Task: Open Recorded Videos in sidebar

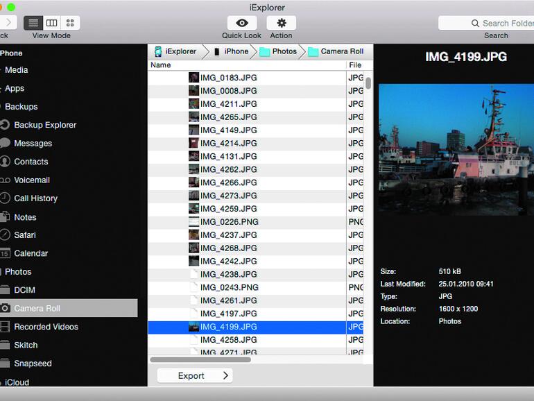Action: [x=46, y=327]
